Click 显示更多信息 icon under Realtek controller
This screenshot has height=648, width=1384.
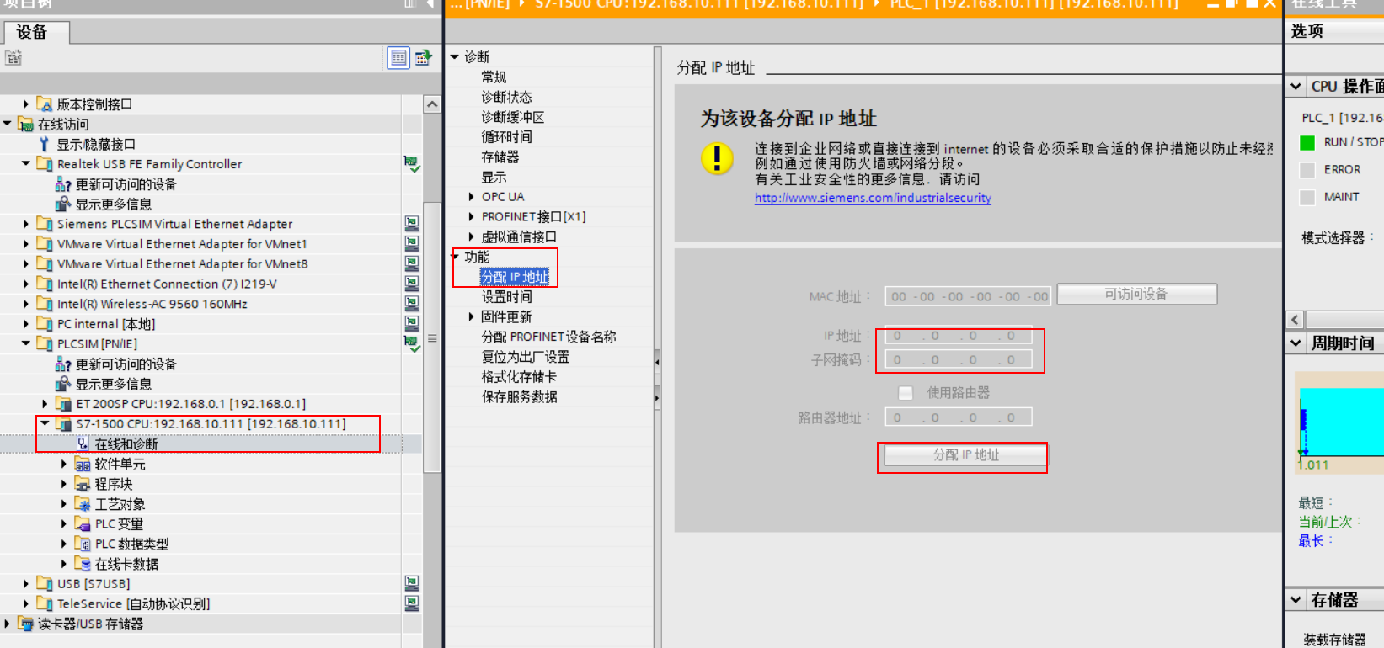click(x=63, y=204)
